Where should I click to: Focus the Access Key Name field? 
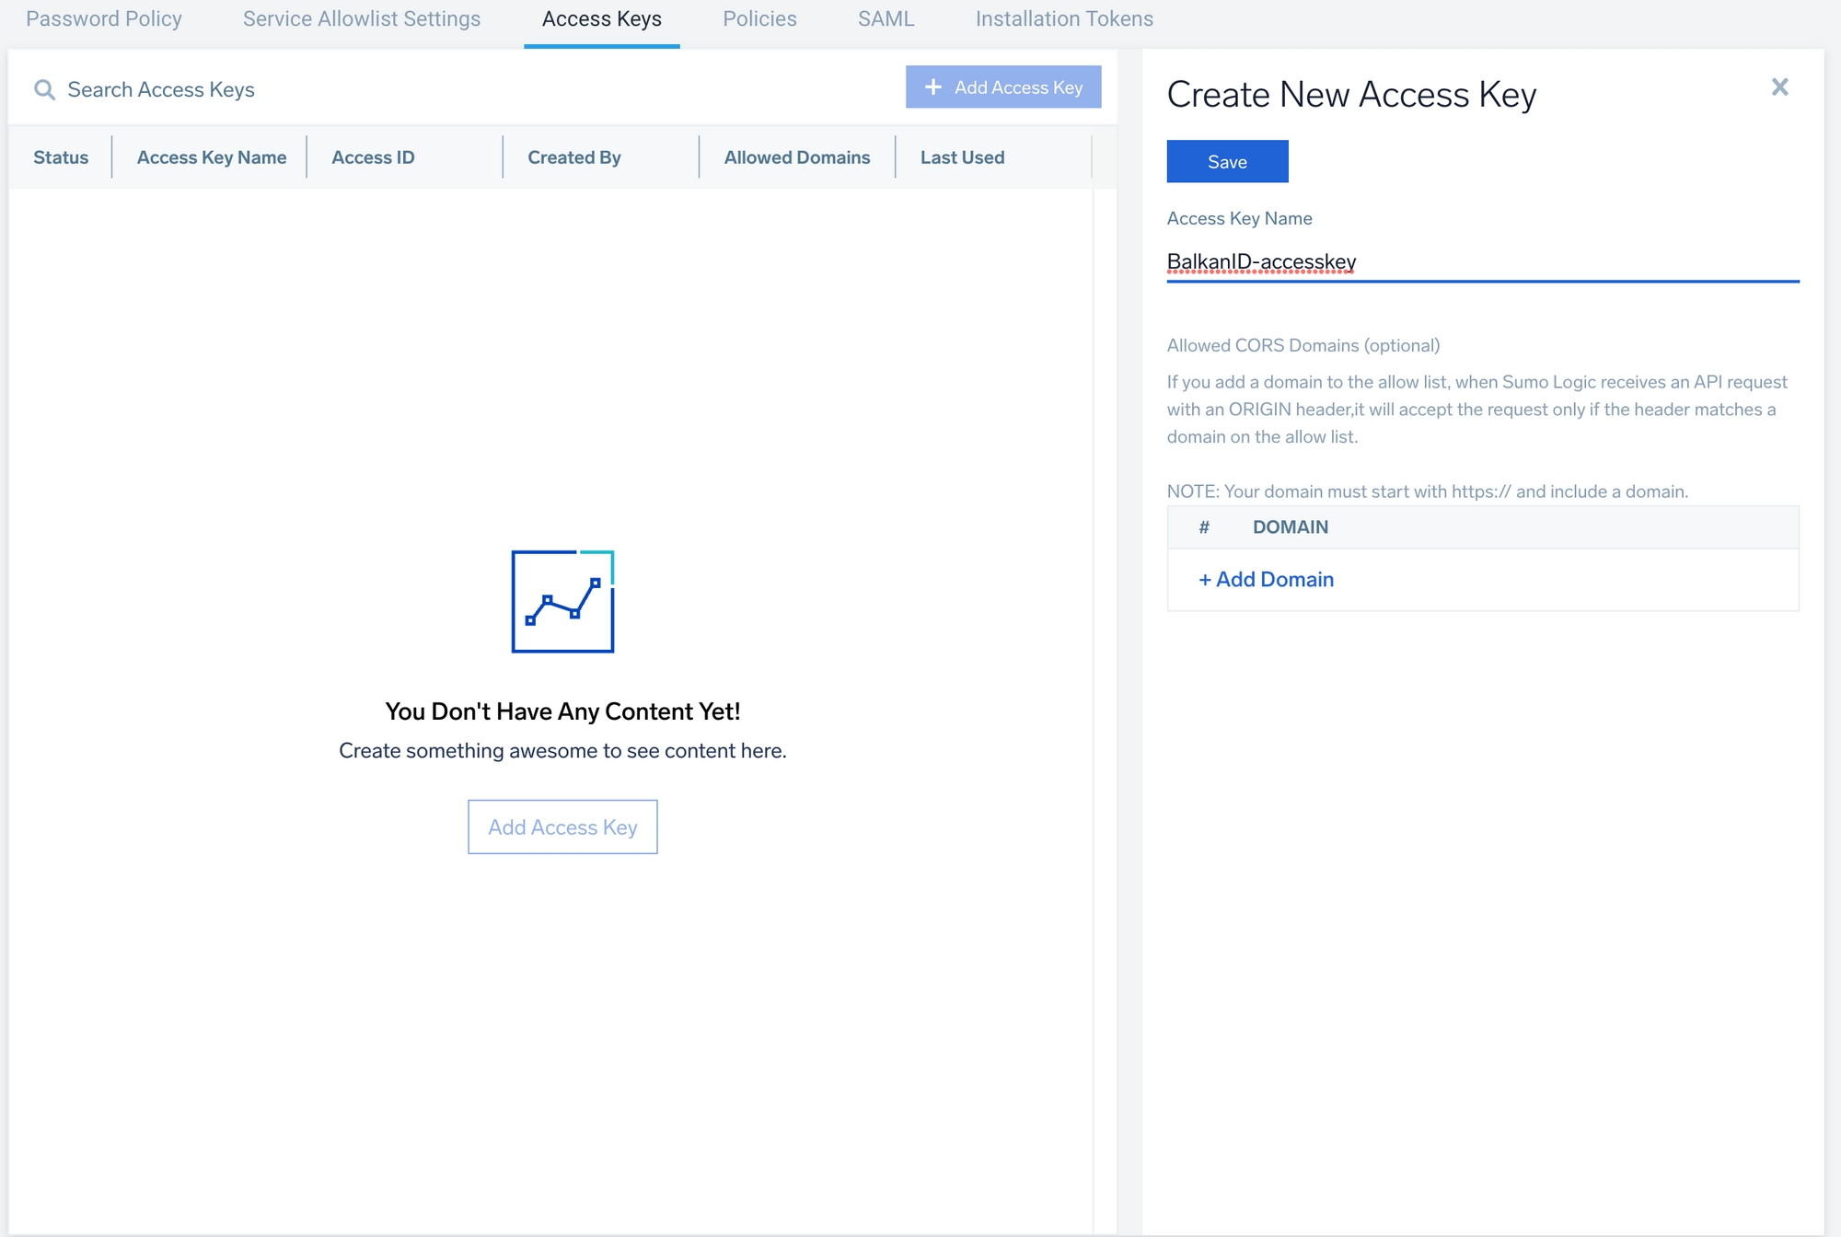coord(1482,262)
